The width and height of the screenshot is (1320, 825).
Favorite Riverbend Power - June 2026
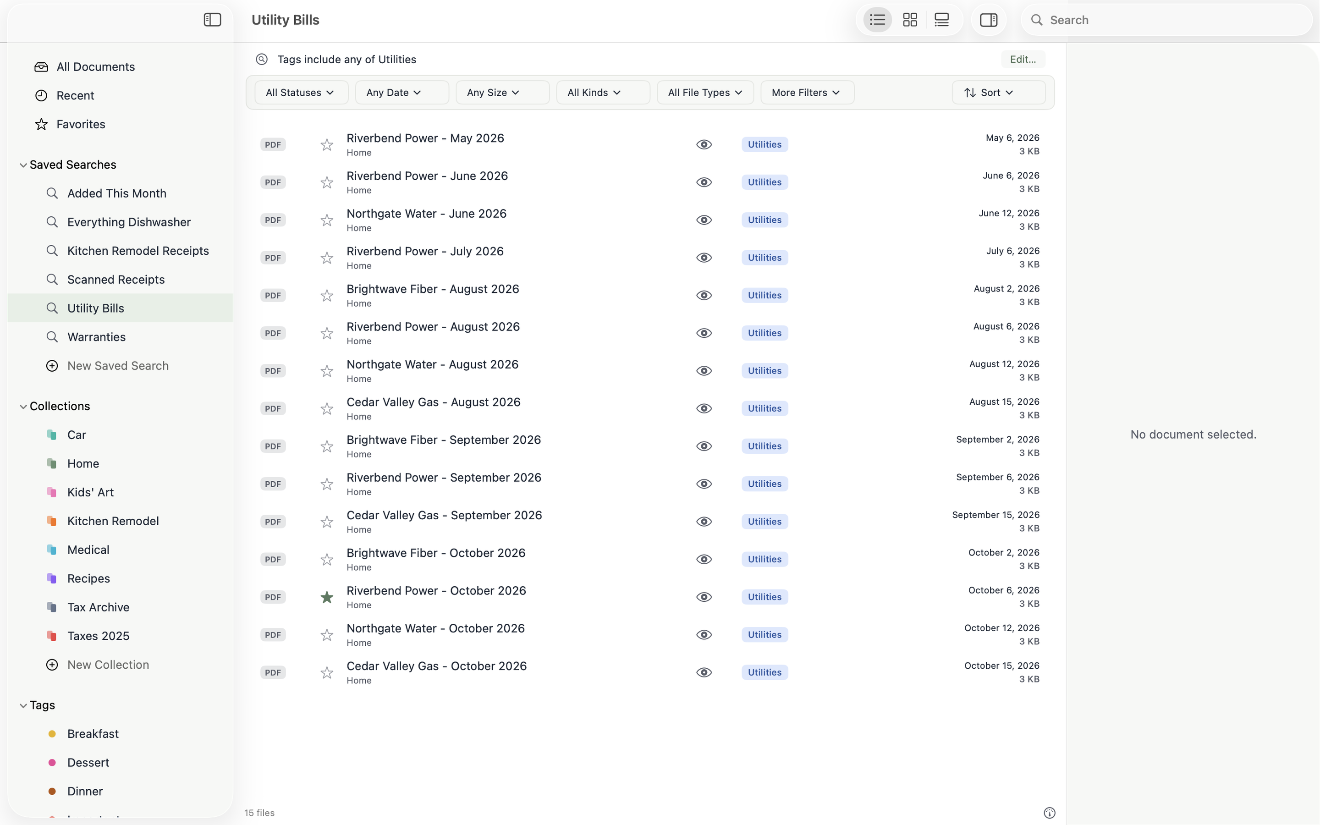[327, 182]
